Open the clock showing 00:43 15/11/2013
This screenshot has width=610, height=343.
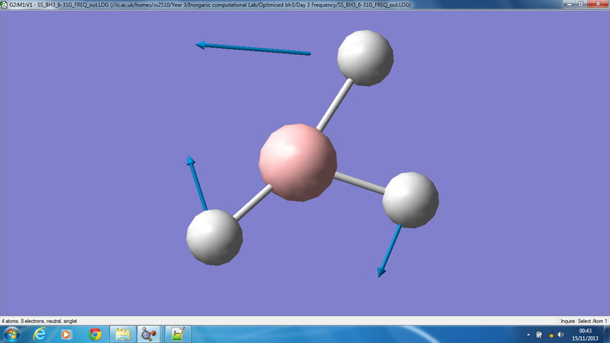586,335
